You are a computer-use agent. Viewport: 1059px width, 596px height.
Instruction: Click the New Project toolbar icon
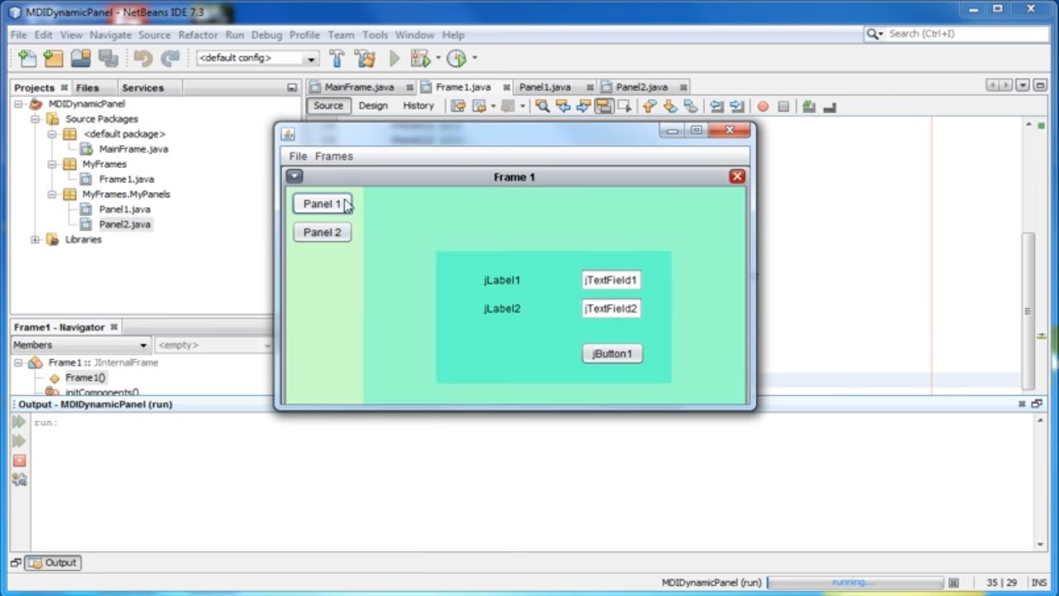coord(54,58)
